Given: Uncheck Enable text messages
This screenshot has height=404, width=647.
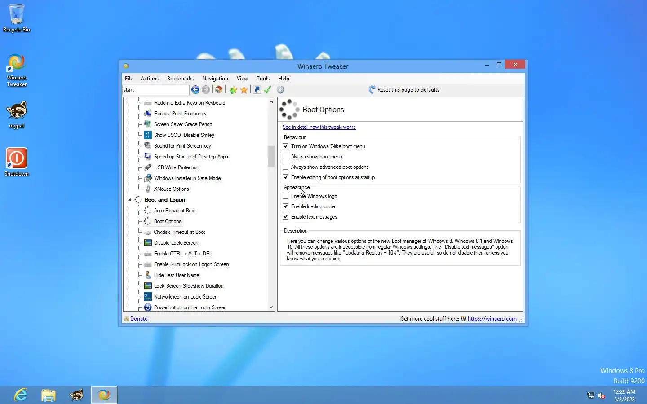Looking at the screenshot, I should point(286,217).
